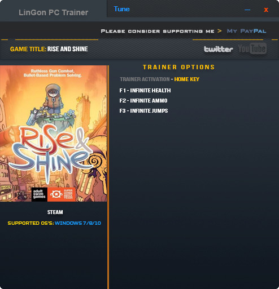Click the Super Hyper Mega Team logo
The image size is (279, 289).
click(x=62, y=194)
